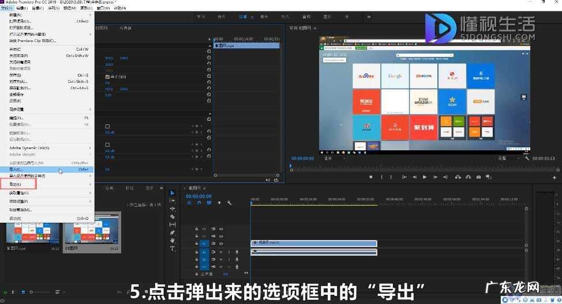This screenshot has width=562, height=304.
Task: Expand Adobe Dynamic Link submenu
Action: coord(90,148)
